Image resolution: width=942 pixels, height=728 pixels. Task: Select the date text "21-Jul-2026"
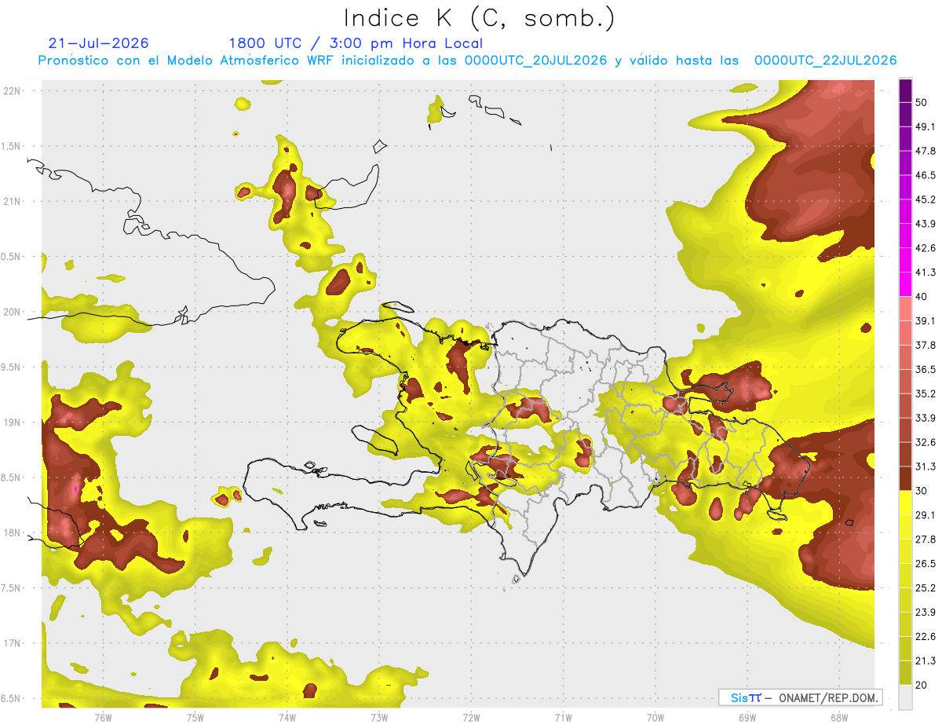click(x=98, y=43)
